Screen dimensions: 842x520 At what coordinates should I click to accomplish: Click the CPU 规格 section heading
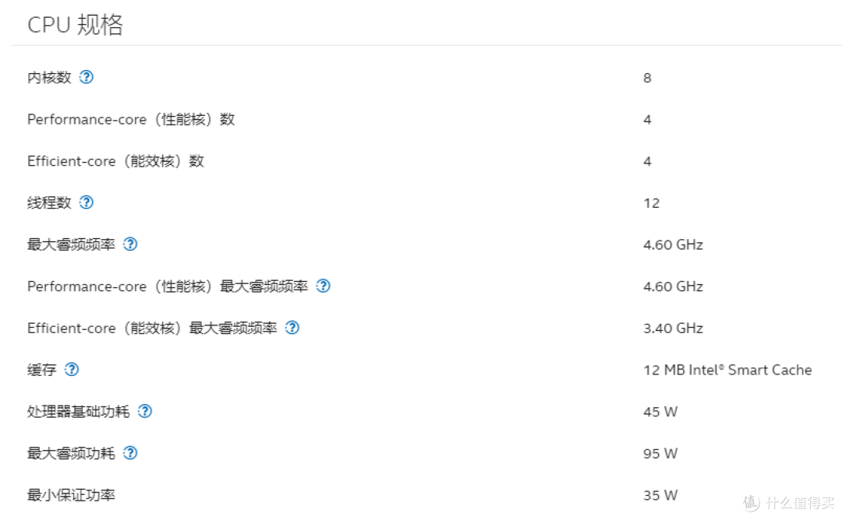(75, 25)
